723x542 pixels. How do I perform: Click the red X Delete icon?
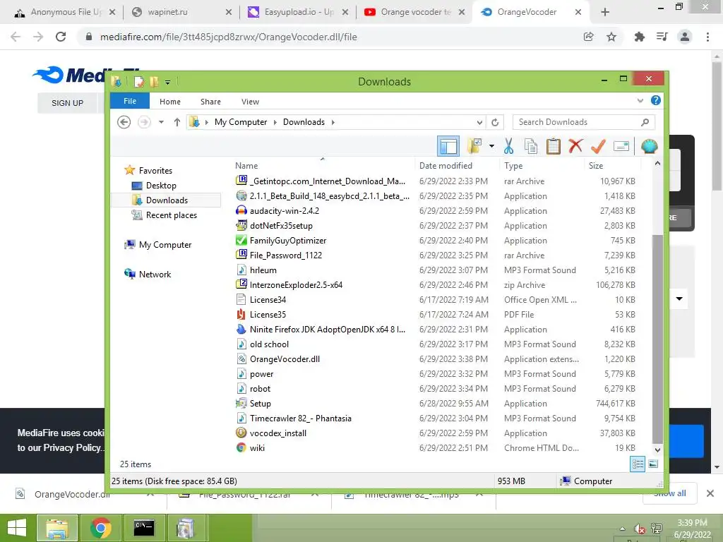coord(575,146)
